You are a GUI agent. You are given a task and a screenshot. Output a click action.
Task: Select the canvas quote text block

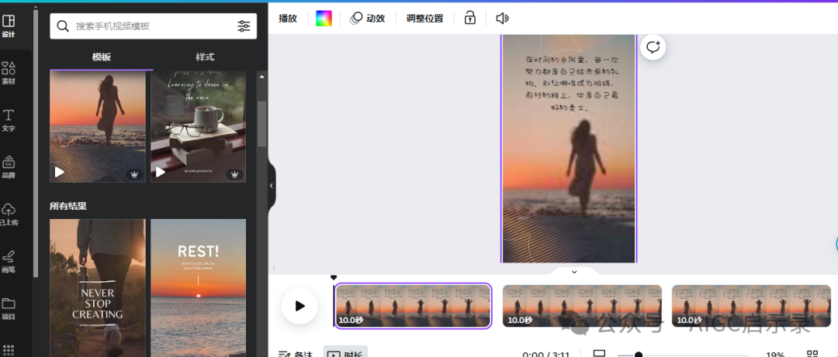pyautogui.click(x=571, y=84)
